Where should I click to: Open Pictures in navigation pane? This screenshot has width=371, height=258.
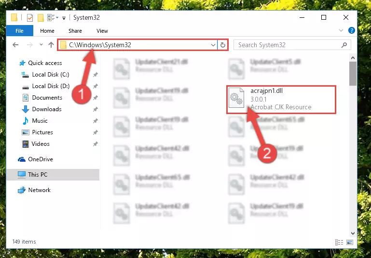click(x=42, y=132)
